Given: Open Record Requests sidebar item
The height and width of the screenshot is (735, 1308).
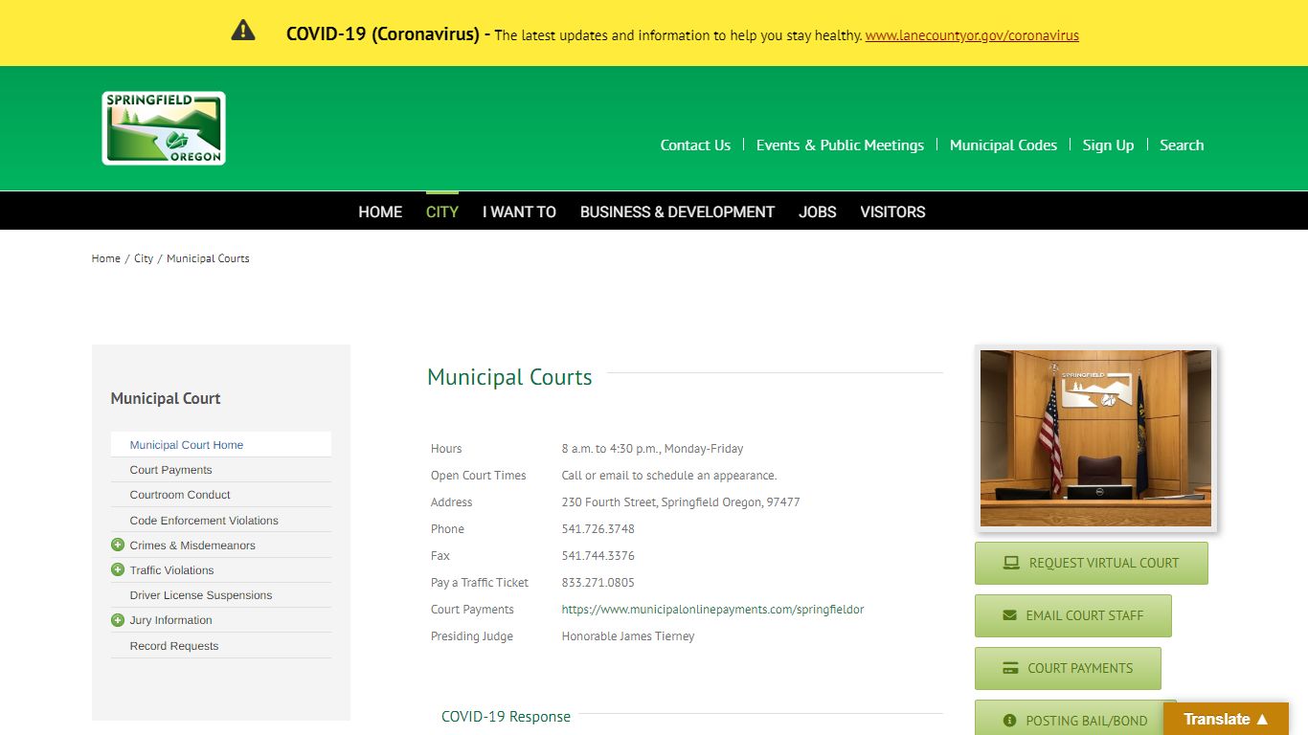Looking at the screenshot, I should [x=221, y=646].
